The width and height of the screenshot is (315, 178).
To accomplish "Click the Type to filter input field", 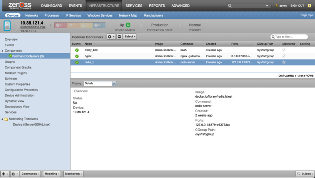I will click(289, 37).
